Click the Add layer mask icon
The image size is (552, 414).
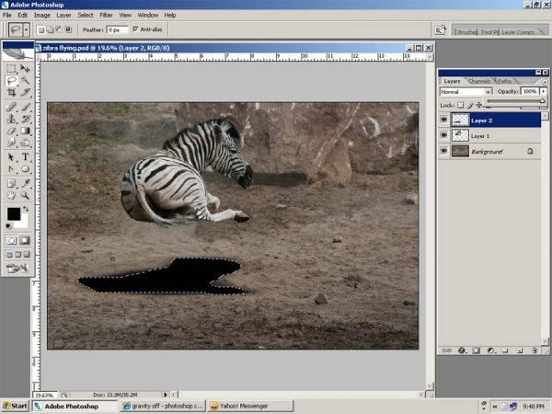(x=476, y=351)
